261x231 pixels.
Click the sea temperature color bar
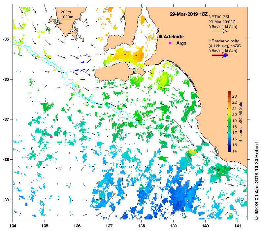pyautogui.click(x=229, y=121)
